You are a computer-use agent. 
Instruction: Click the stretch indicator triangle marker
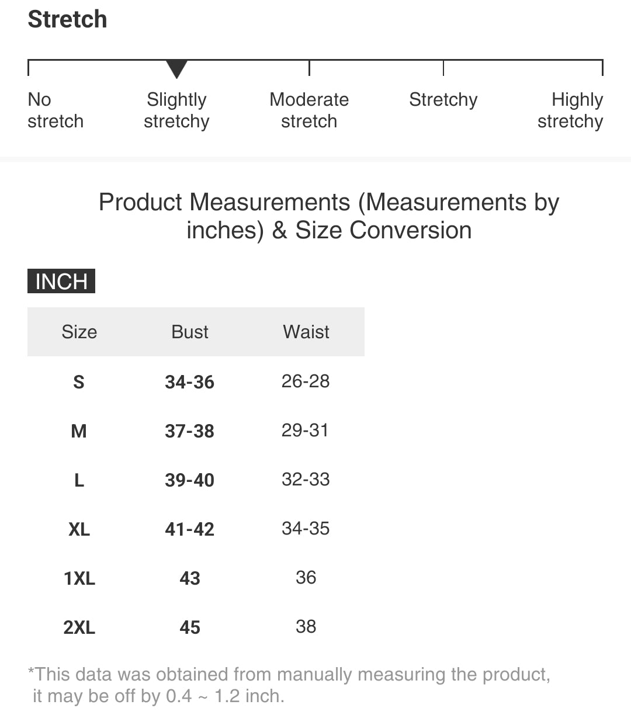point(176,68)
